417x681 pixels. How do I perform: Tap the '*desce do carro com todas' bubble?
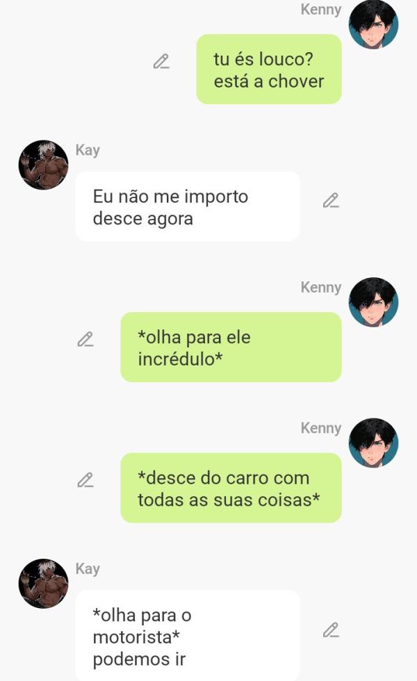point(231,488)
